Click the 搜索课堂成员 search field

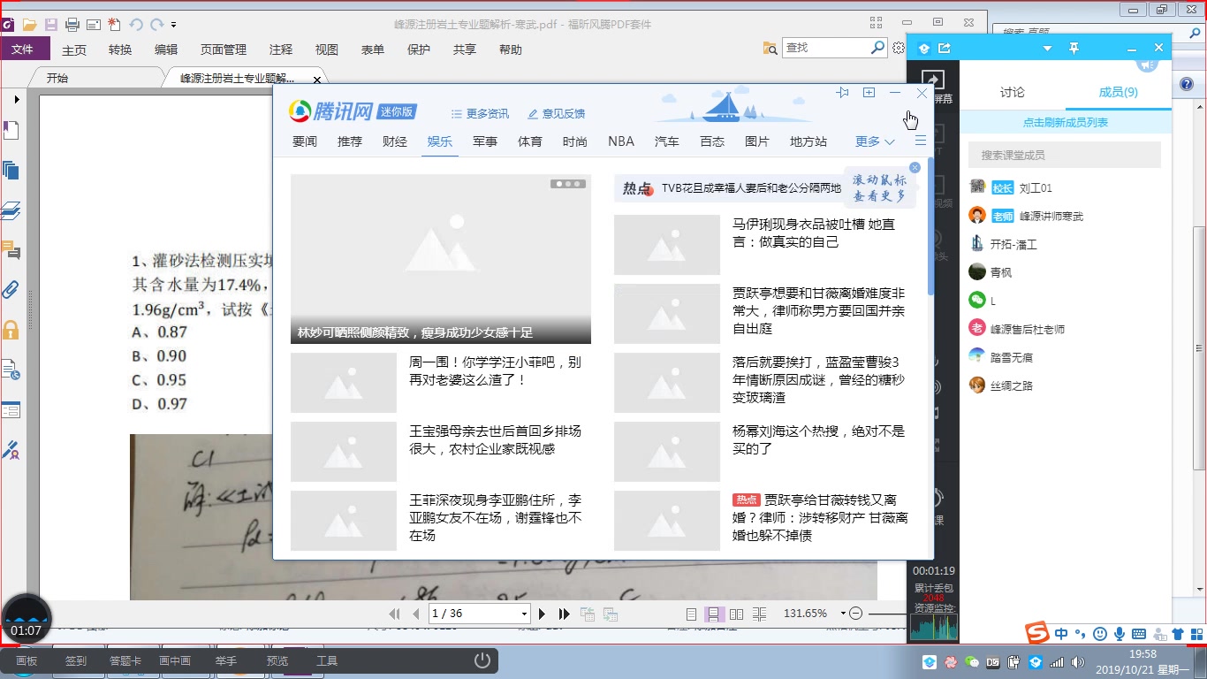click(1064, 155)
